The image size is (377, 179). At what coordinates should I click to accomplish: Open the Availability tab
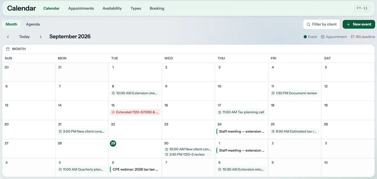pyautogui.click(x=112, y=8)
